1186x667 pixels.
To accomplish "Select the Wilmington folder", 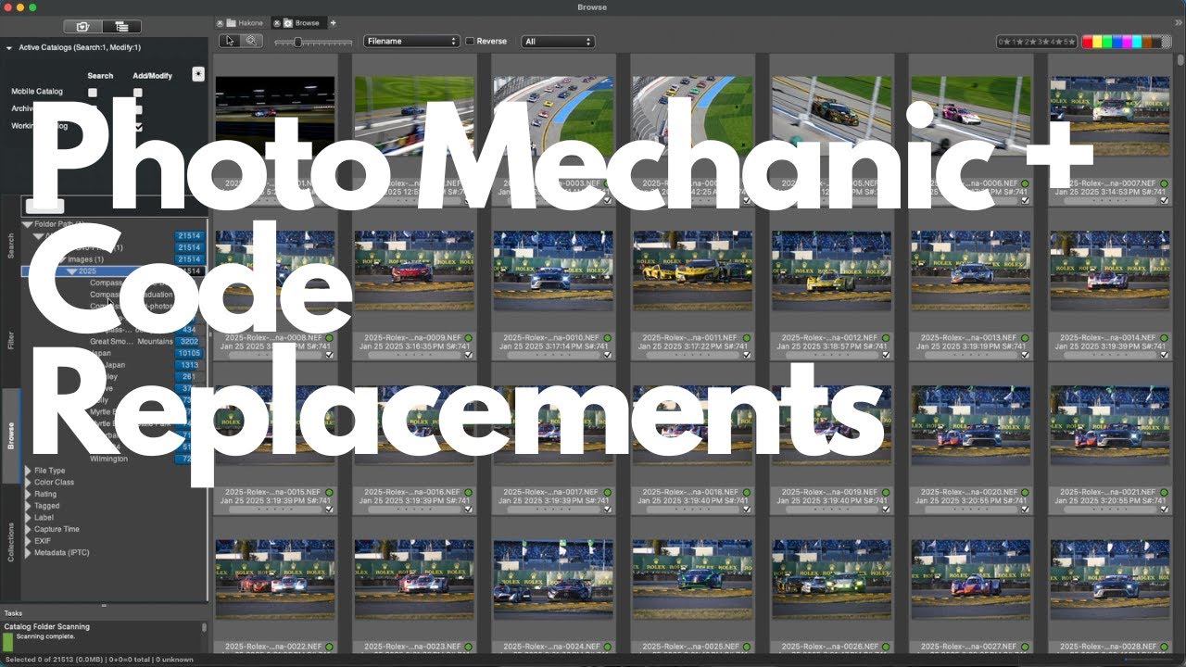I will point(109,459).
